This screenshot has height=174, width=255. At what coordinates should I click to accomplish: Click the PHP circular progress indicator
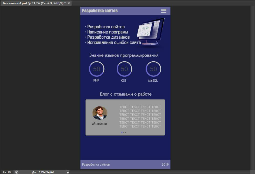tap(96, 69)
